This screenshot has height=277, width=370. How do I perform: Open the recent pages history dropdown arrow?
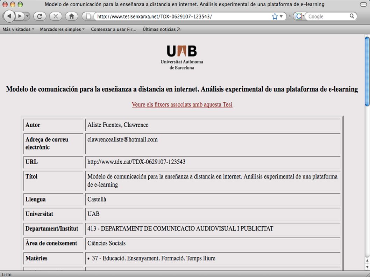tap(27, 16)
